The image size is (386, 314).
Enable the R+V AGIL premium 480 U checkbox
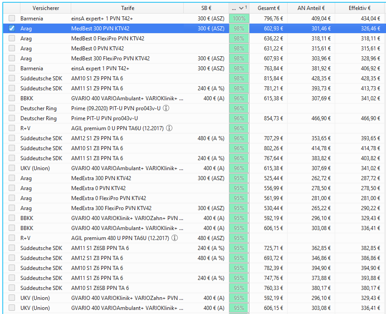[12, 238]
